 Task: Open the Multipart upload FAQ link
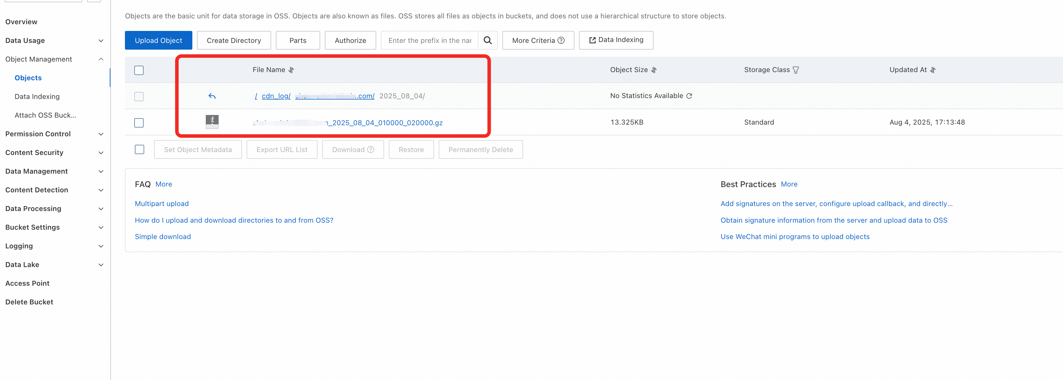pos(162,203)
